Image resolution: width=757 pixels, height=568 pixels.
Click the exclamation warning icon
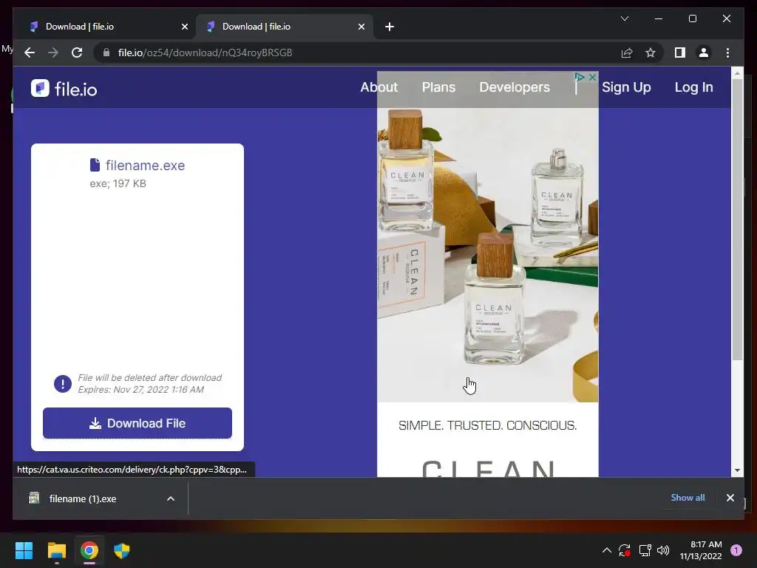pyautogui.click(x=63, y=384)
